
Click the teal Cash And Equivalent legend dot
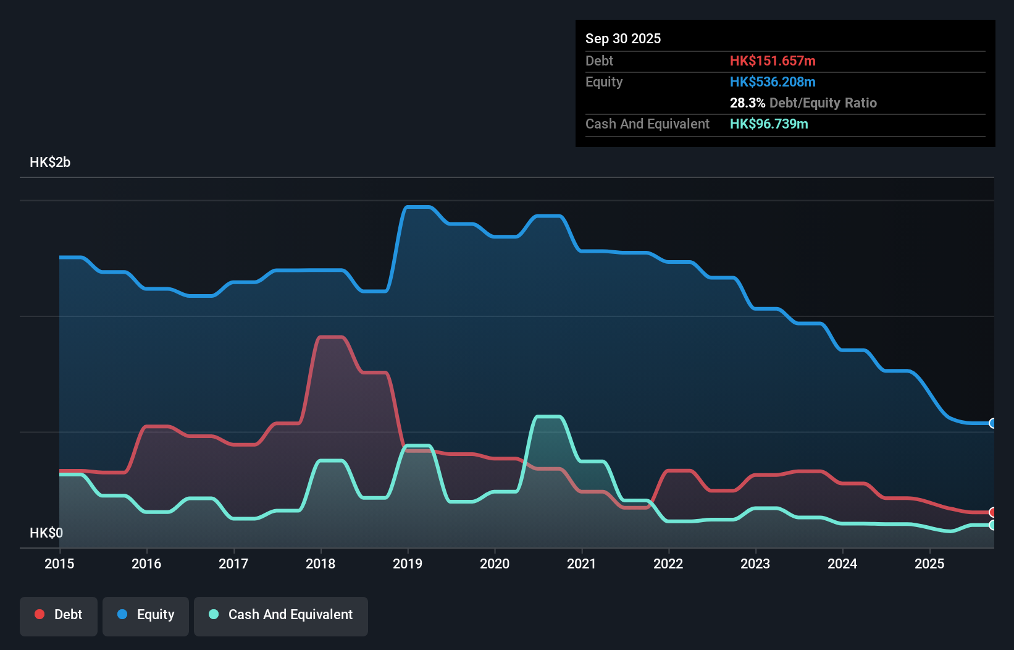tap(213, 614)
